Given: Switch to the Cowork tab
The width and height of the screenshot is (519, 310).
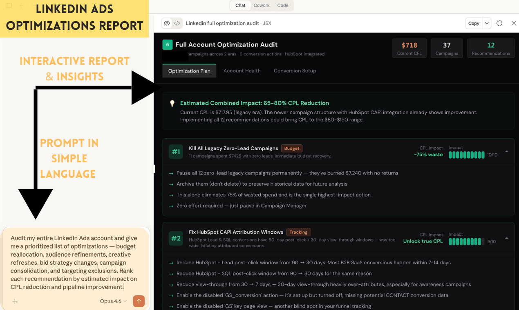Looking at the screenshot, I should pyautogui.click(x=262, y=5).
